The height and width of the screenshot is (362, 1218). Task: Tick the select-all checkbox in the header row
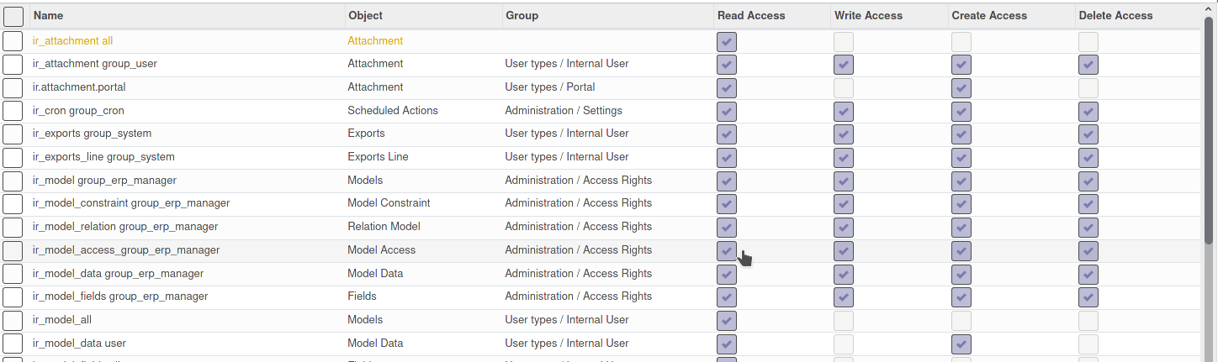tap(13, 16)
